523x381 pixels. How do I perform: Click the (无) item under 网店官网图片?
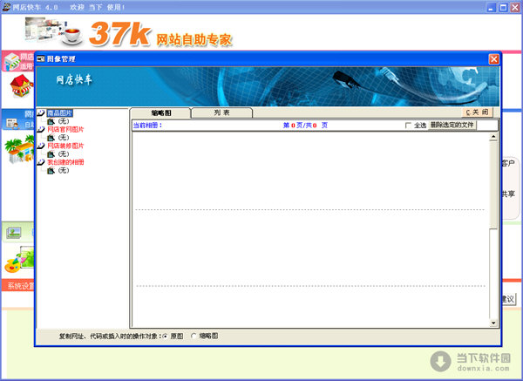(64, 138)
